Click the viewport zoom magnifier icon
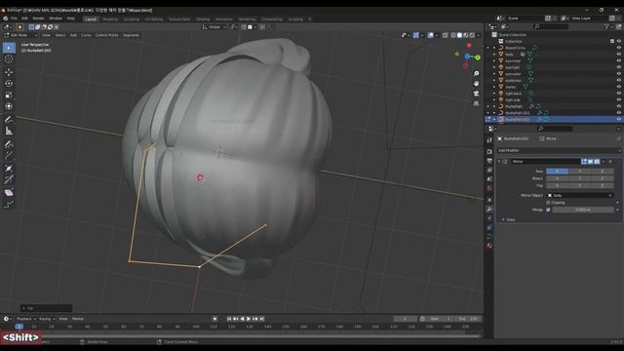Viewport: 624px width, 351px height. point(476,74)
